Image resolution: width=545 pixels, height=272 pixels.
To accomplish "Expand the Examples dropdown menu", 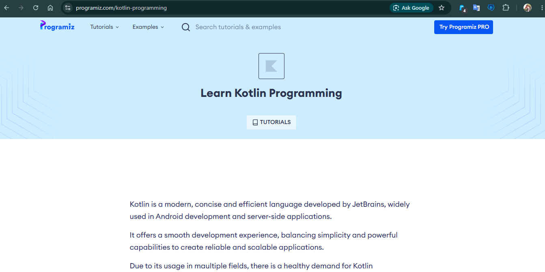I will [x=148, y=27].
